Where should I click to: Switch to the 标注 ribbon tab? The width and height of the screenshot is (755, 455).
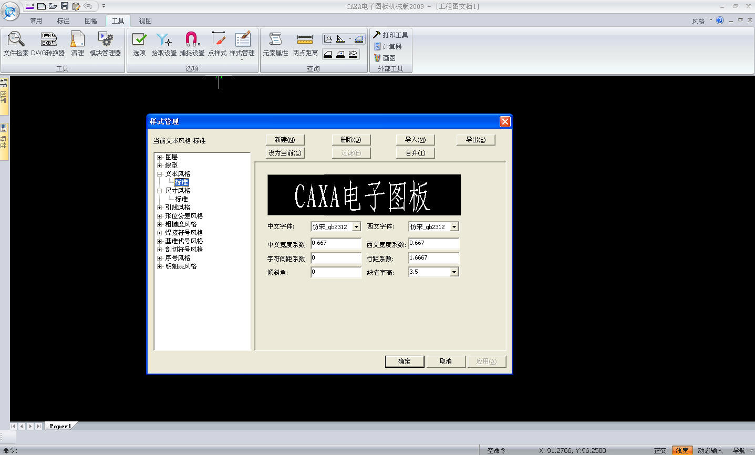[x=63, y=20]
